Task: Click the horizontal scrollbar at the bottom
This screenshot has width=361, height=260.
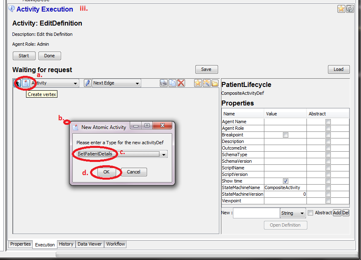Action: 206,255
